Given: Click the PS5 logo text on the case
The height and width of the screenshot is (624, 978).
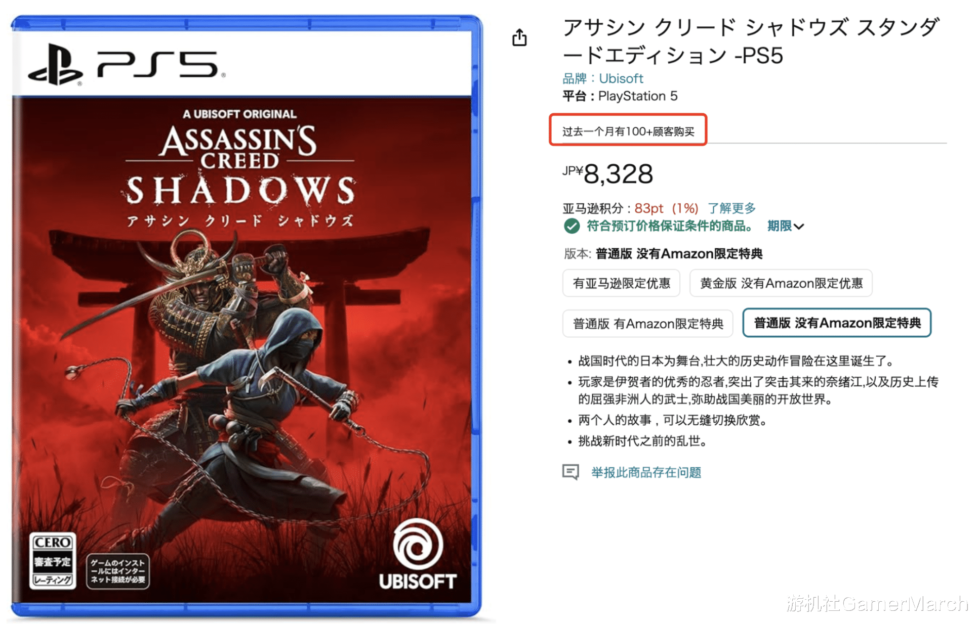Looking at the screenshot, I should point(161,64).
